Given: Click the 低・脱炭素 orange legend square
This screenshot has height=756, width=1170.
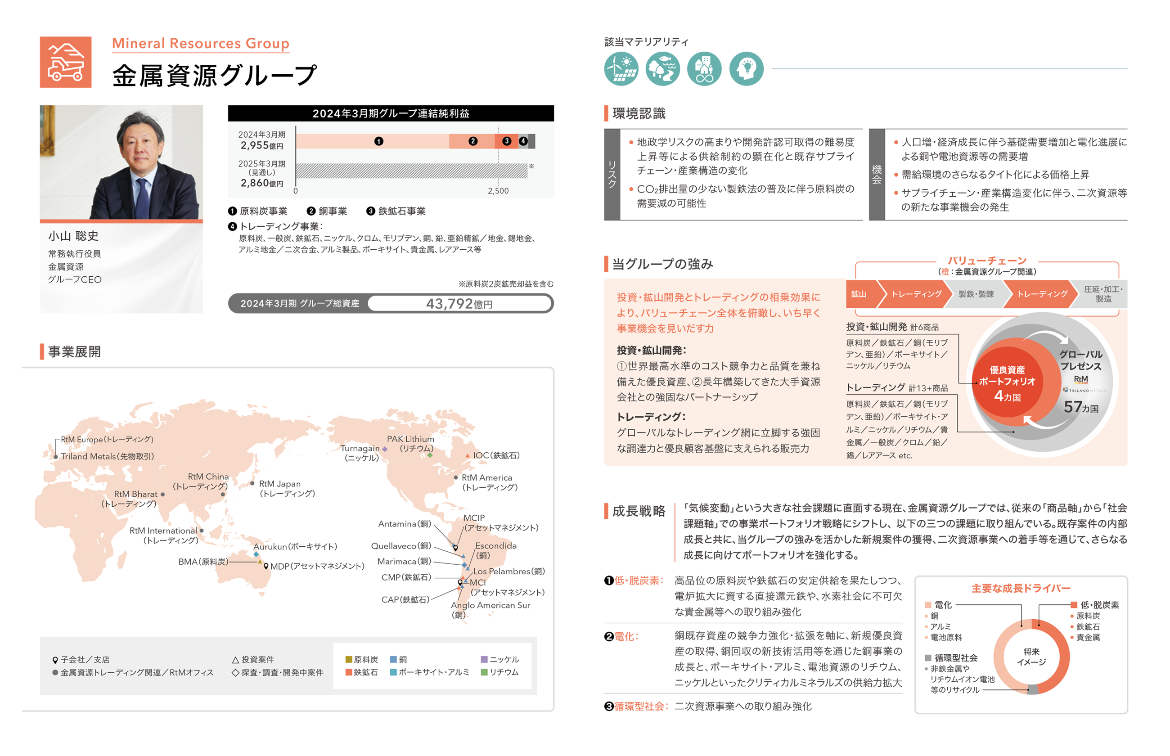Looking at the screenshot, I should 1074,605.
